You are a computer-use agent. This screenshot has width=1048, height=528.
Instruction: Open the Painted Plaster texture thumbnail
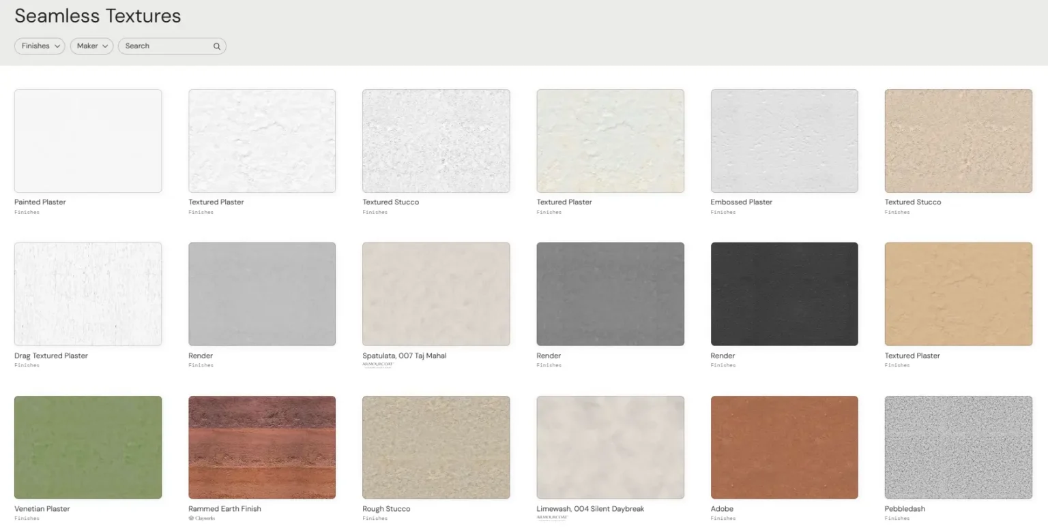coord(88,141)
